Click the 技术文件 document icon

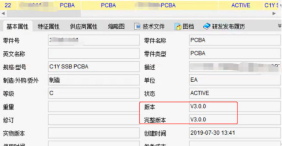pos(138,27)
